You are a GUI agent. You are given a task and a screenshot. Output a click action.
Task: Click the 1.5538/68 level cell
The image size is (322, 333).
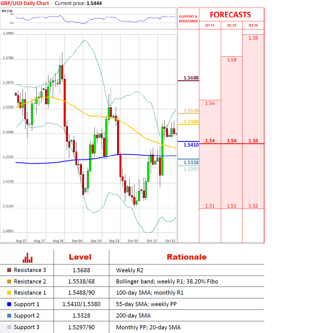[81, 282]
